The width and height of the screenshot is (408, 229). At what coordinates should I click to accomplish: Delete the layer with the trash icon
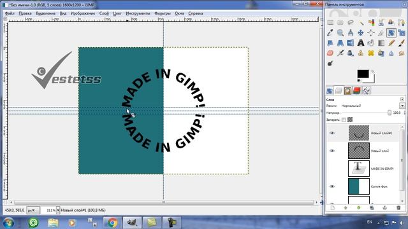point(398,208)
